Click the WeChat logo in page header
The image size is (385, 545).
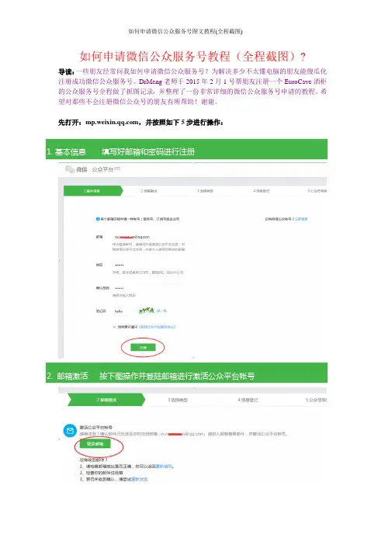point(70,169)
